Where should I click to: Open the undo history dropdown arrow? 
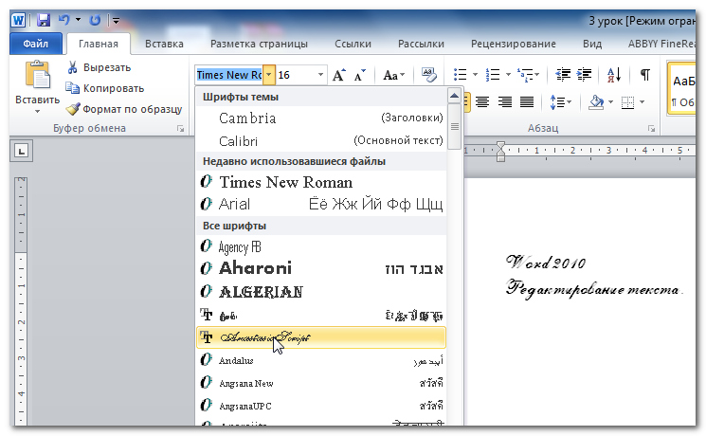(78, 20)
